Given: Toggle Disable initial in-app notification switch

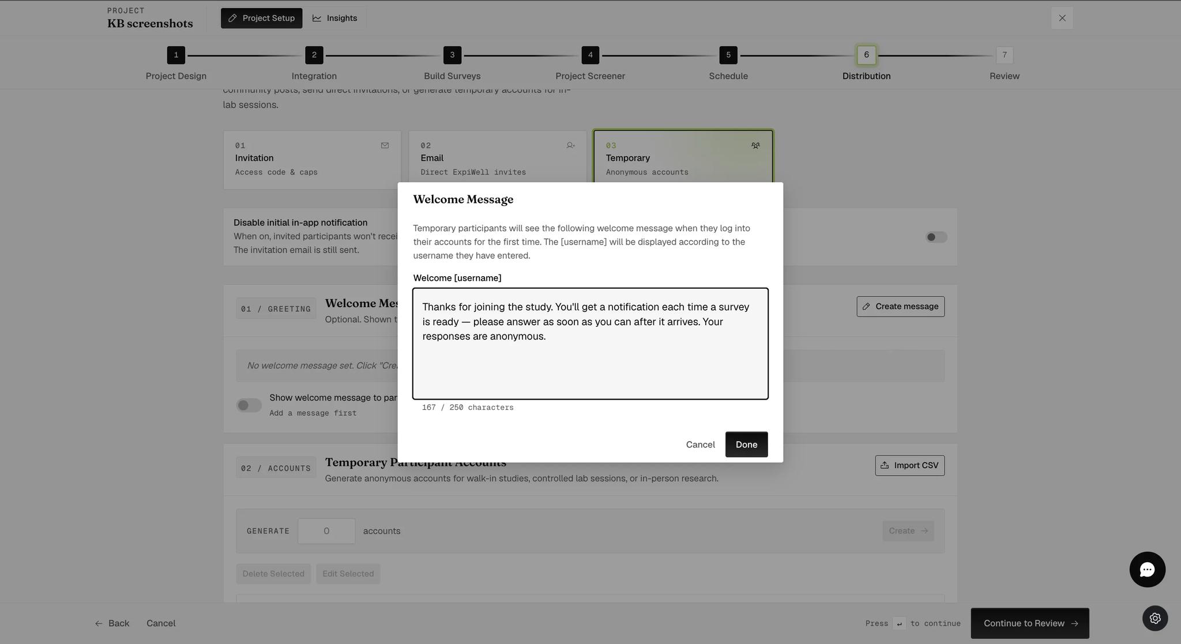Looking at the screenshot, I should [x=936, y=237].
